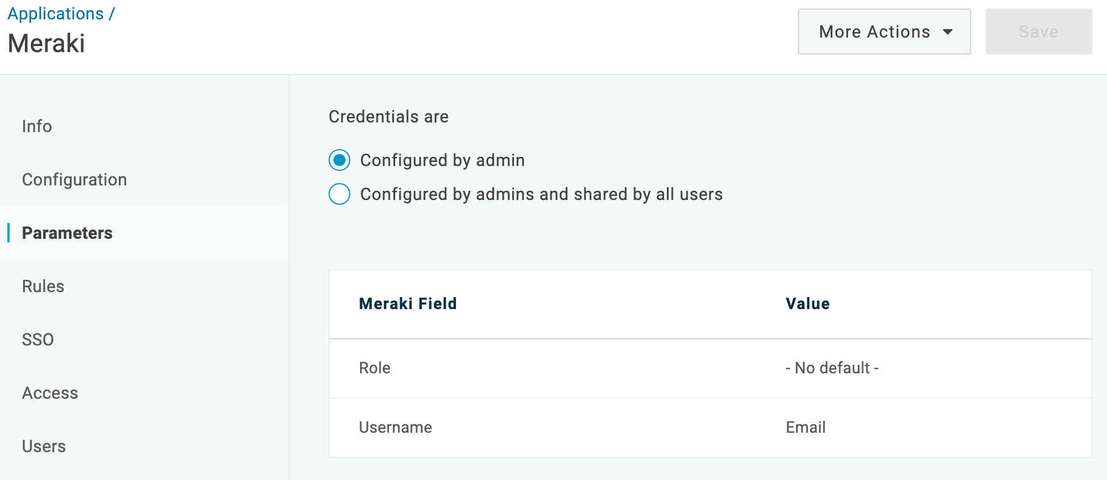Open the Info section
Image resolution: width=1107 pixels, height=480 pixels.
36,126
